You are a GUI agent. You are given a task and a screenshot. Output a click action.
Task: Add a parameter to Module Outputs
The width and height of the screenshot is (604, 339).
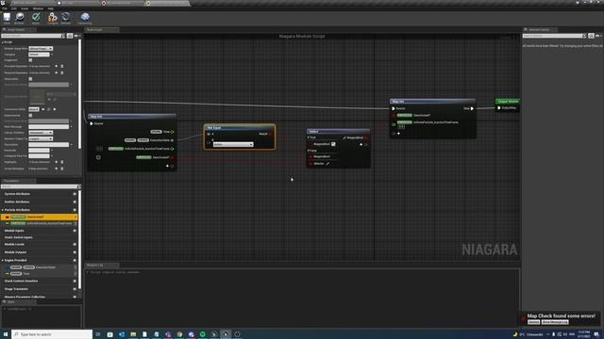[x=75, y=252]
